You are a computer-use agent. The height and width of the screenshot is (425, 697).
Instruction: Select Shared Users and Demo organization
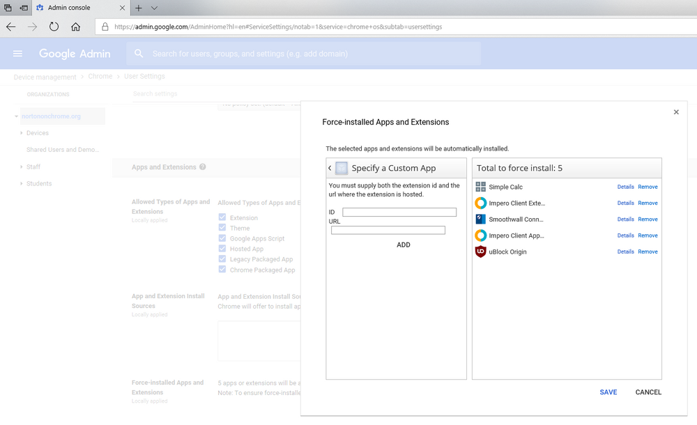[x=63, y=150]
